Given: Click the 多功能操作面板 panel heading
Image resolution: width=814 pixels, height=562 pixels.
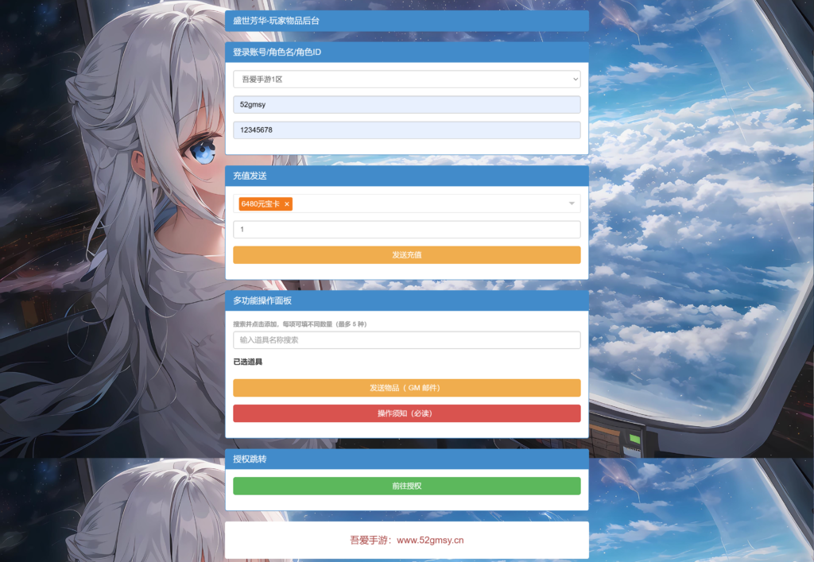Looking at the screenshot, I should tap(262, 300).
